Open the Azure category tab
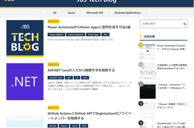The image size is (194, 128). [71, 13]
